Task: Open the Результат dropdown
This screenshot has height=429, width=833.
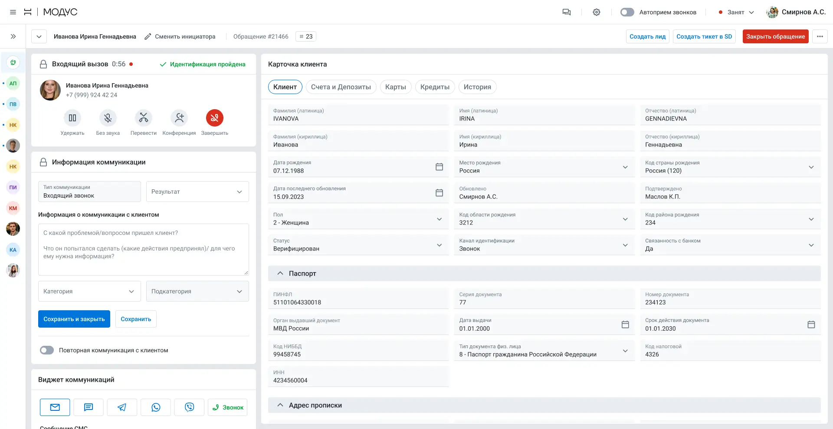Action: (197, 192)
